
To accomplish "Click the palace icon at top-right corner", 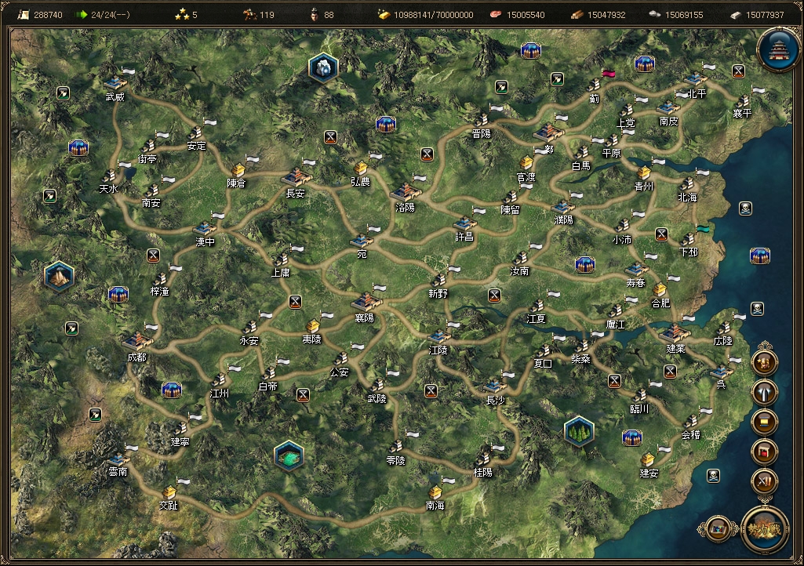I will [x=778, y=49].
